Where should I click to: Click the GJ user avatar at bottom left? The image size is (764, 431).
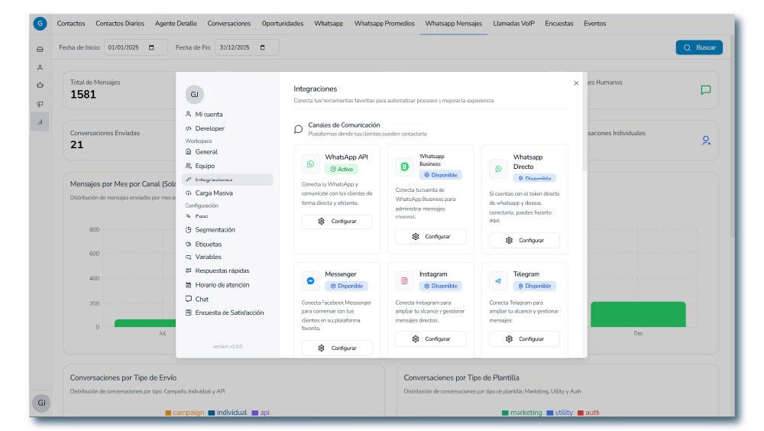click(41, 403)
